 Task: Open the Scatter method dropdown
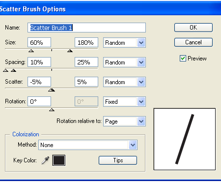124,82
